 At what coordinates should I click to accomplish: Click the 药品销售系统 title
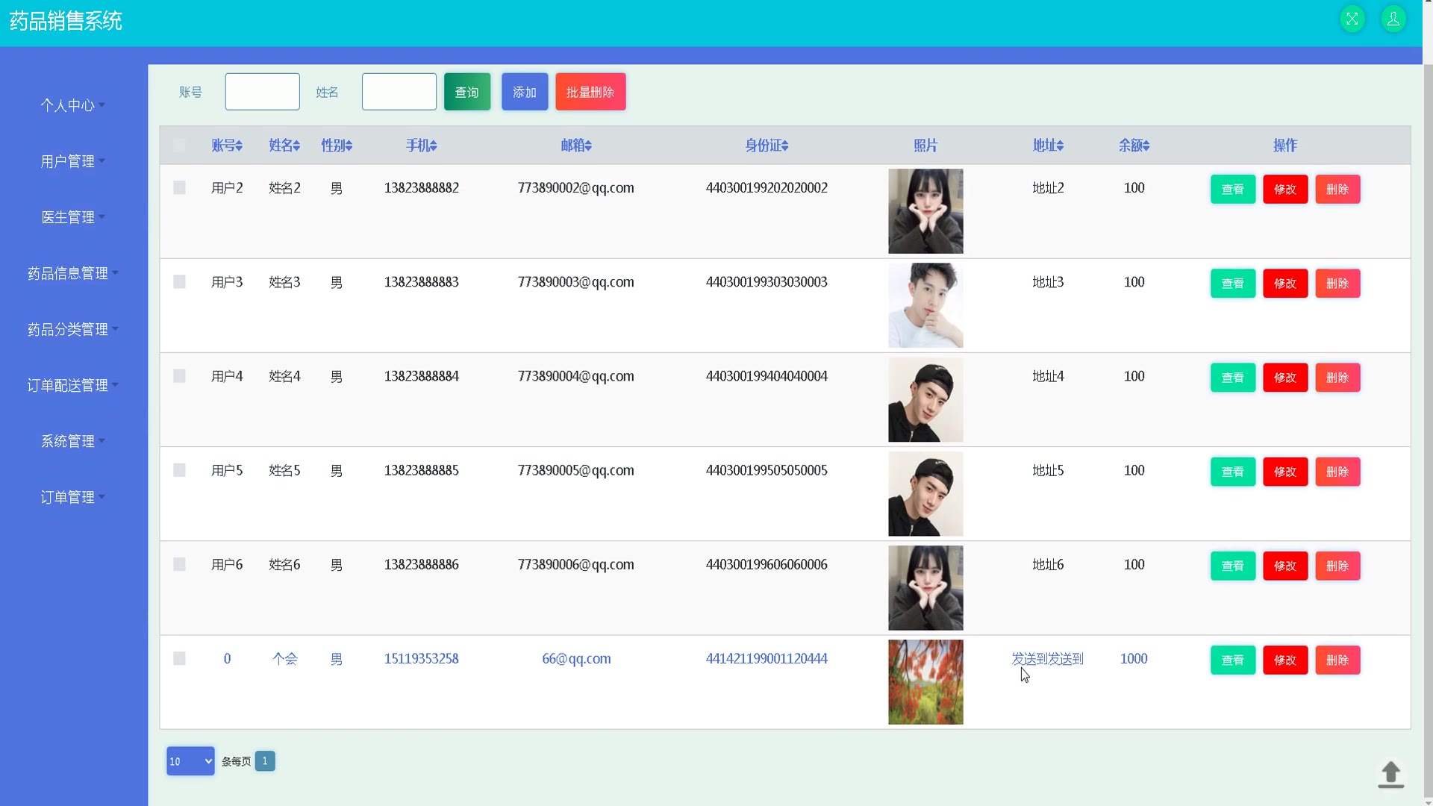[x=66, y=21]
